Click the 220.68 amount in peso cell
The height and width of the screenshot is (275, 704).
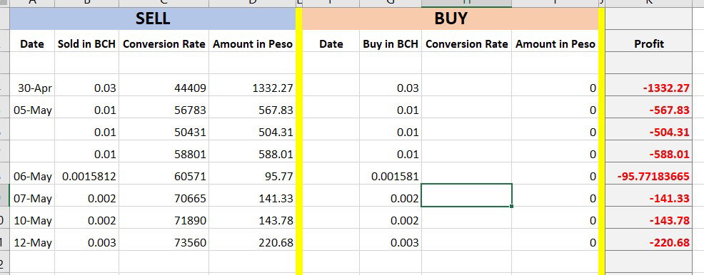(252, 242)
